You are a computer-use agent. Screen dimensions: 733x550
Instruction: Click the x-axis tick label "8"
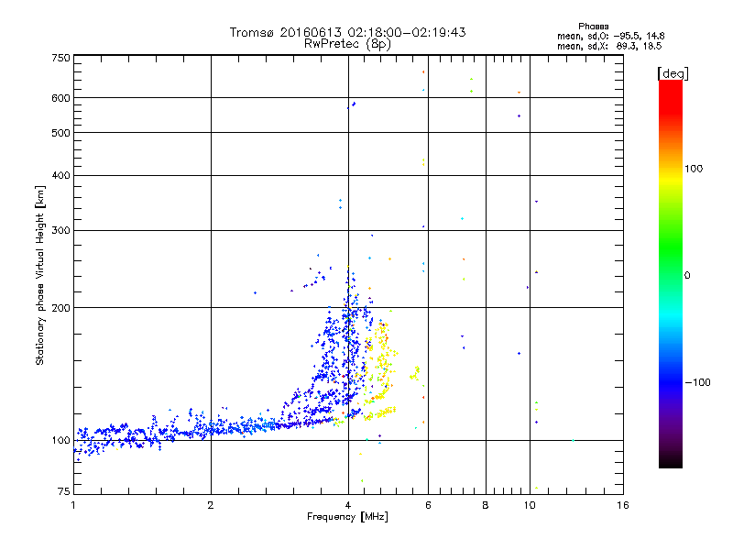click(486, 505)
